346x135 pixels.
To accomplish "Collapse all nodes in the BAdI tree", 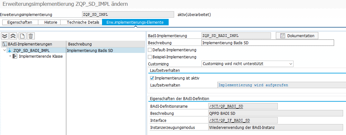I will (x=13, y=36).
